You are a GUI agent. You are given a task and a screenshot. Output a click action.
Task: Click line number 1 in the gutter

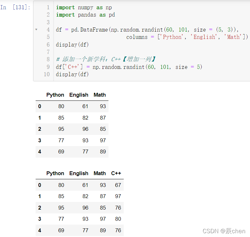(48, 7)
